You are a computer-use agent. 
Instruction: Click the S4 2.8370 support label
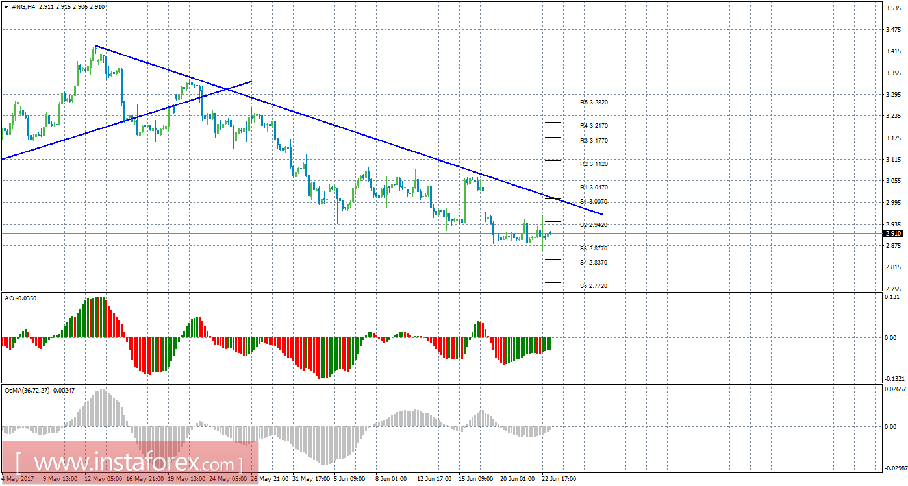pos(594,263)
